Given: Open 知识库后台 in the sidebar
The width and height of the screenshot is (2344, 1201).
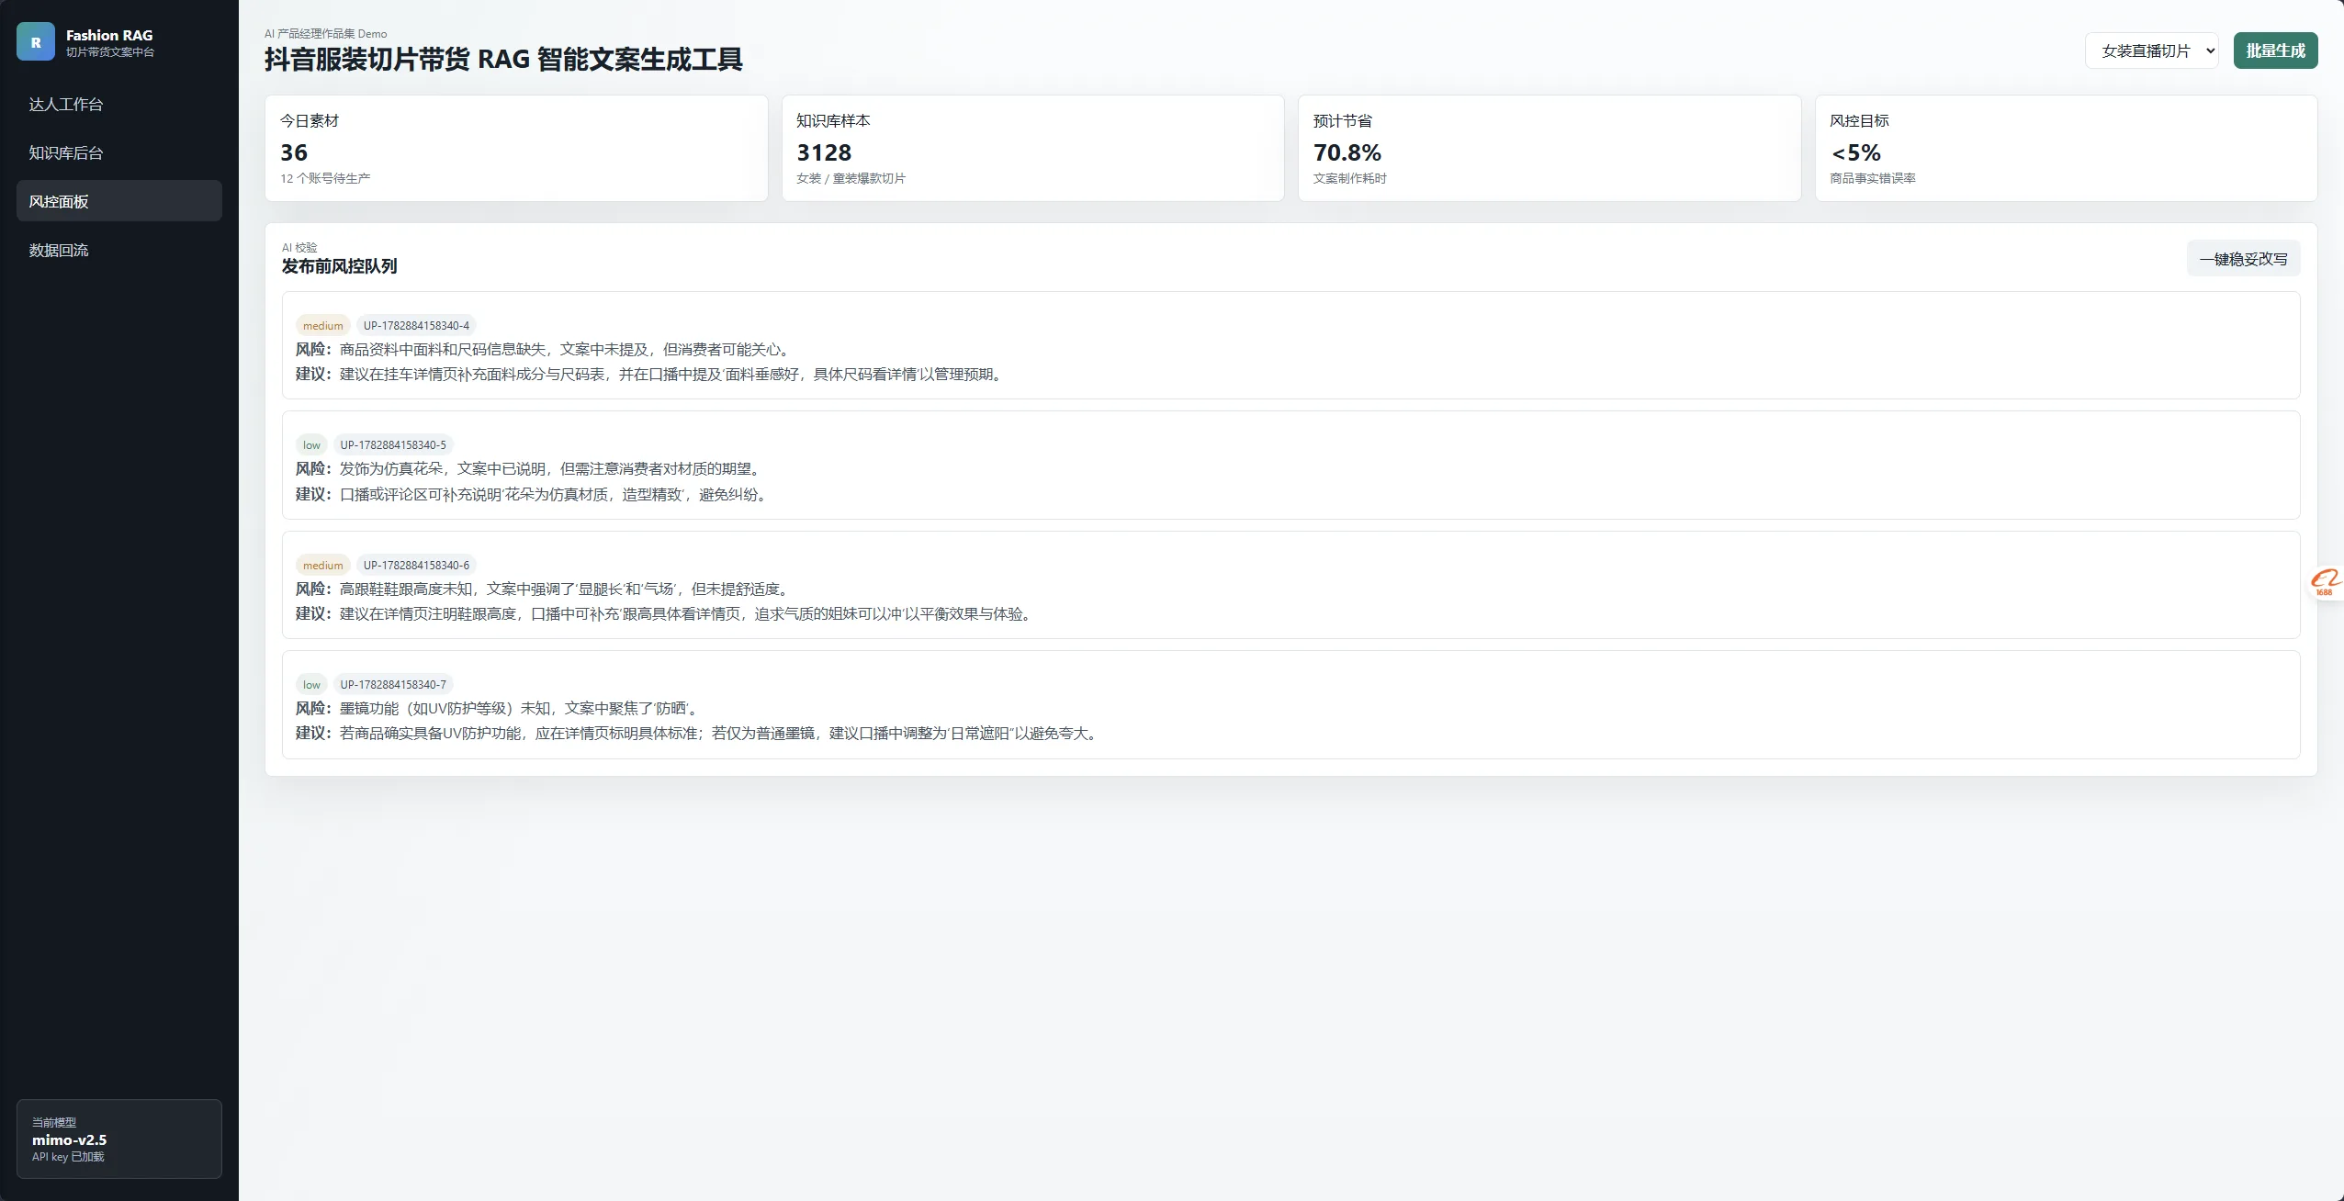Looking at the screenshot, I should point(119,152).
